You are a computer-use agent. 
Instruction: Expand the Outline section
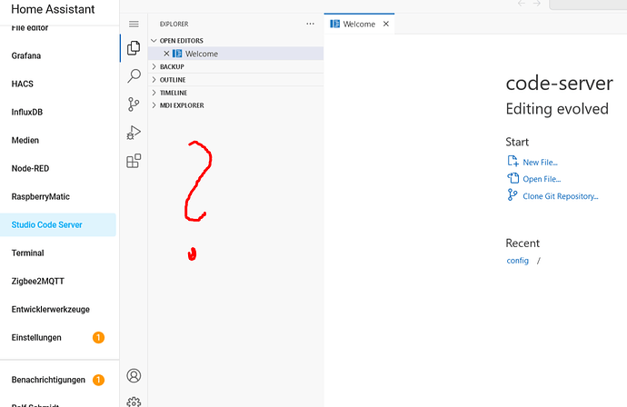coord(235,80)
